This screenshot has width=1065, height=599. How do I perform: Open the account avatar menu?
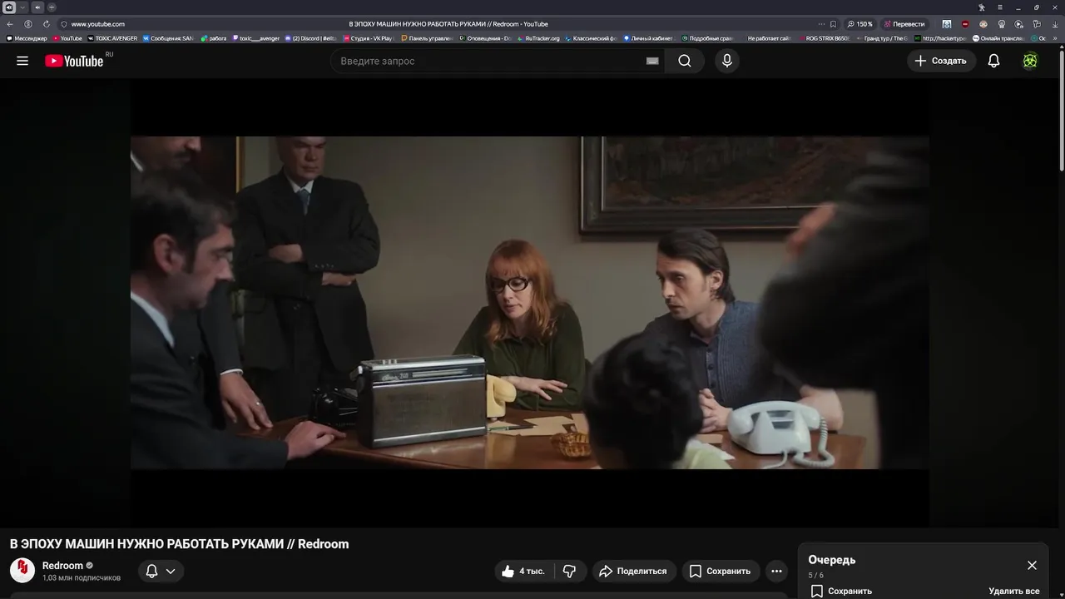[x=1030, y=61]
